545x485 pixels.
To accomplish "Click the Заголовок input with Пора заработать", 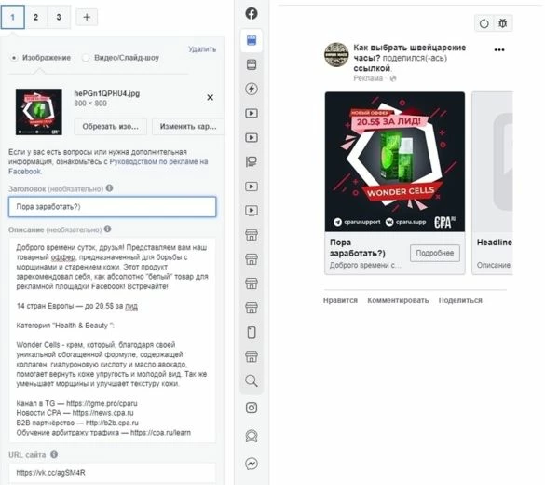I will (x=113, y=207).
